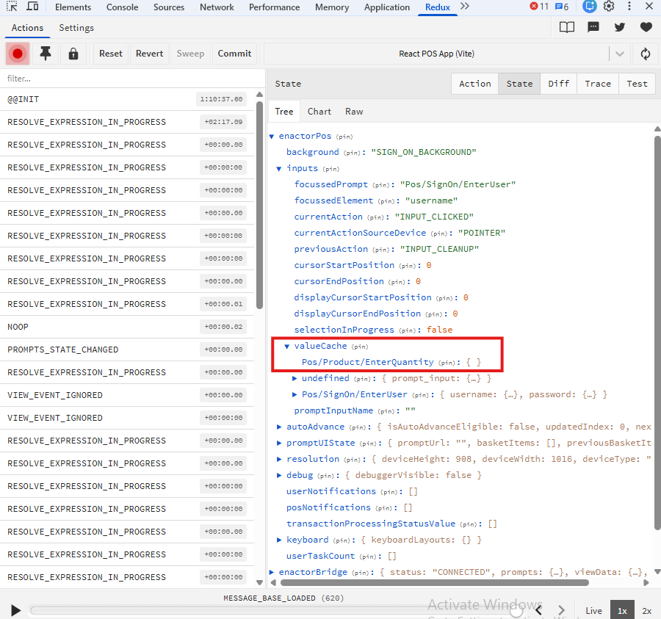Click the refresh icon beside instance selector
Viewport: 661px width, 619px height.
tap(646, 54)
